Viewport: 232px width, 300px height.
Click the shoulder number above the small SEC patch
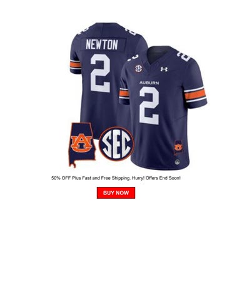pyautogui.click(x=133, y=57)
